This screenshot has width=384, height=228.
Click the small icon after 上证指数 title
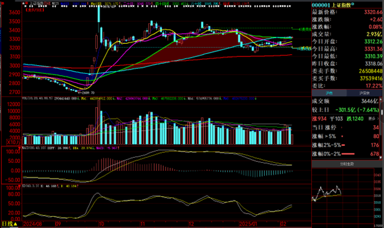(353, 4)
